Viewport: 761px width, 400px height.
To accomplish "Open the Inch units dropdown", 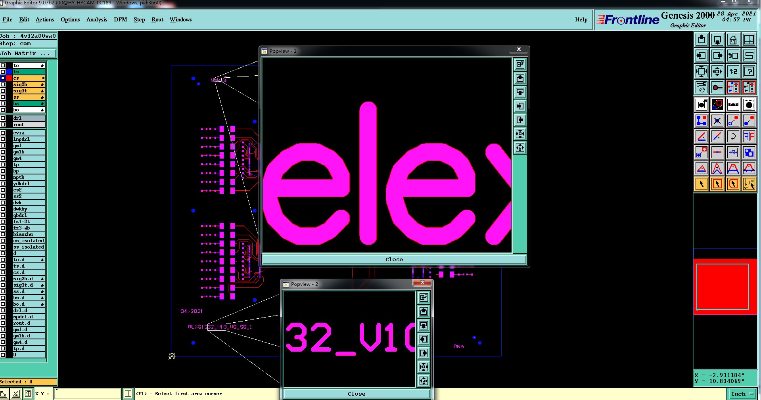I will click(742, 394).
